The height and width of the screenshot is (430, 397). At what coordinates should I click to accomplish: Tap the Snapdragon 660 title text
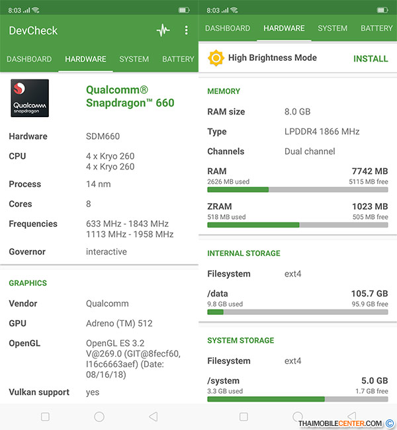(x=130, y=97)
